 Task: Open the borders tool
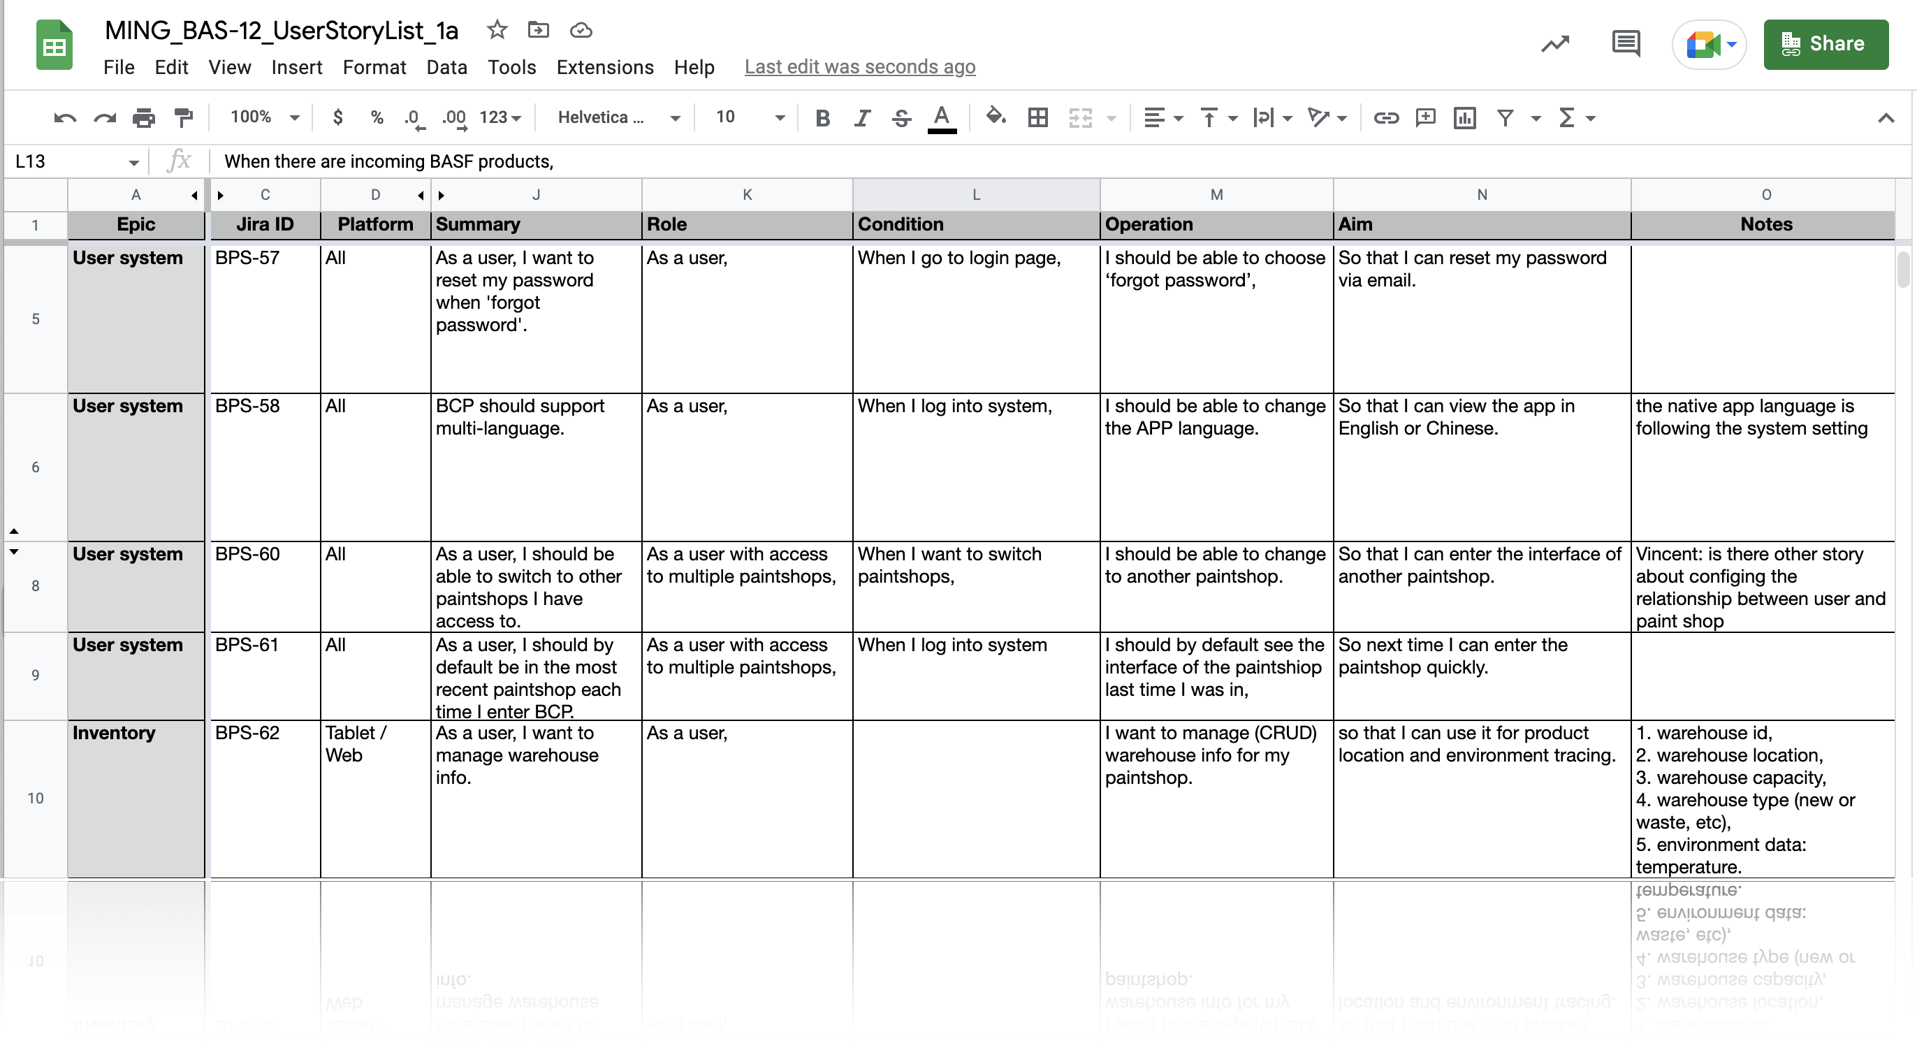coord(1037,117)
